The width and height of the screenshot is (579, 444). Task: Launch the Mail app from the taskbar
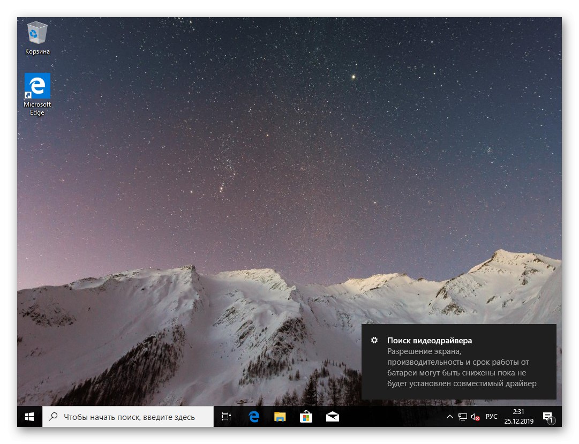[x=332, y=416]
